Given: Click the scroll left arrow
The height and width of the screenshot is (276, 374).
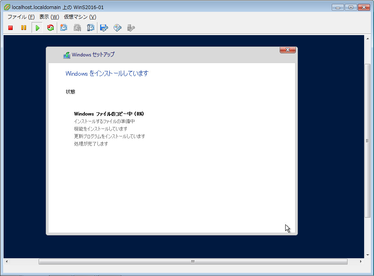Looking at the screenshot, I should pyautogui.click(x=7, y=261).
